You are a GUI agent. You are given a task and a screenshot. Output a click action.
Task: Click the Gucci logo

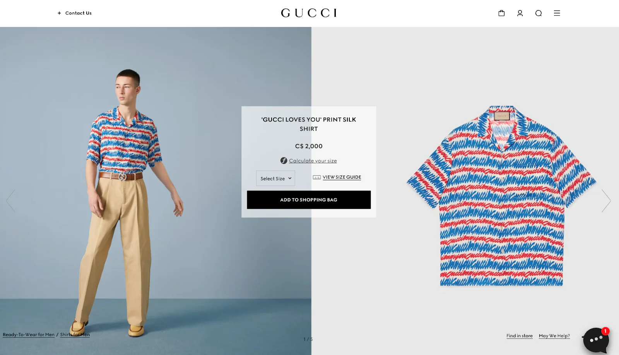tap(309, 13)
